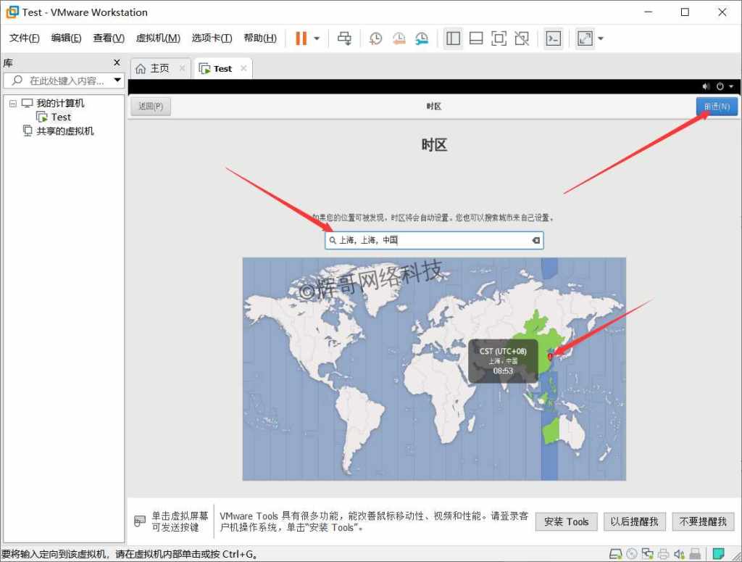
Task: Click the timezone city search field
Action: (x=434, y=240)
